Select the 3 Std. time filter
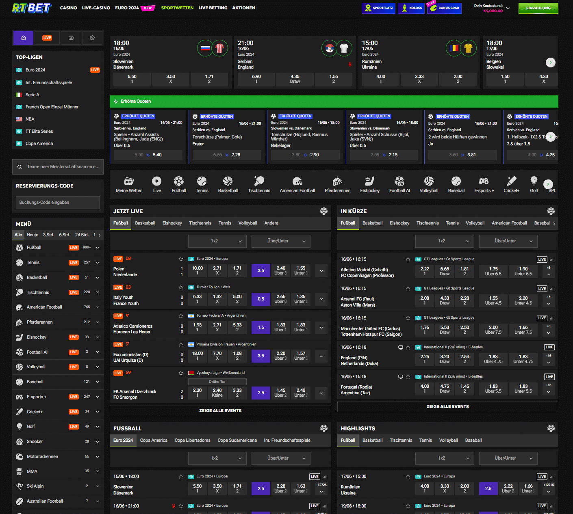573x514 pixels. tap(48, 235)
